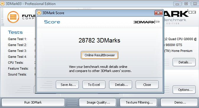Image resolution: width=199 pixels, height=108 pixels.
Task: Maximize the 3DMark03 main window
Action: click(186, 4)
